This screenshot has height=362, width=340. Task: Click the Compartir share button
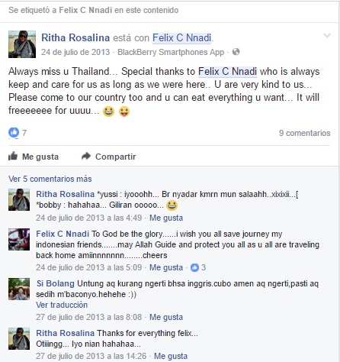click(x=109, y=157)
